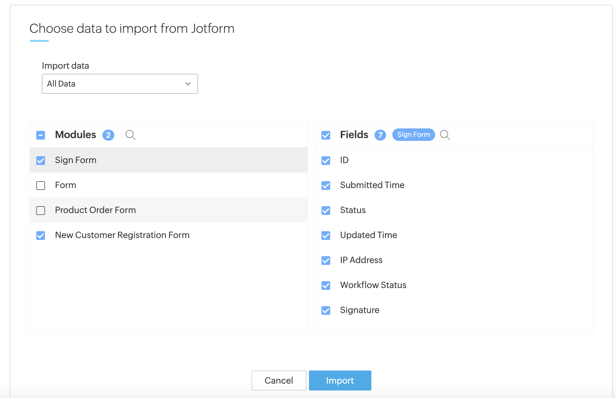Toggle select-all Modules checkbox
This screenshot has width=616, height=398.
coord(41,135)
